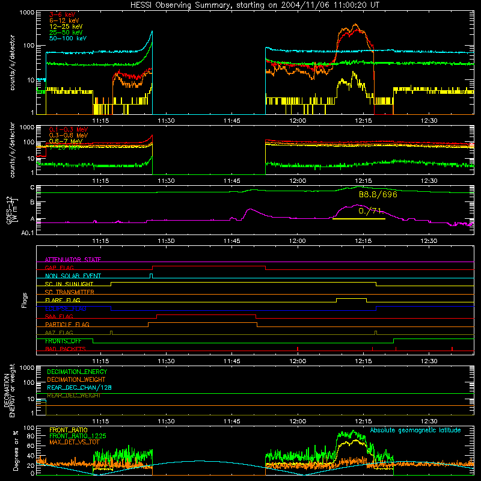Click the BAD_PACKETS tick mark at 12:00
Viewport: 481px width, 481px height.
(298, 349)
